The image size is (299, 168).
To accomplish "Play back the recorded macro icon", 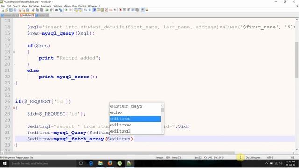I will tap(129, 10).
